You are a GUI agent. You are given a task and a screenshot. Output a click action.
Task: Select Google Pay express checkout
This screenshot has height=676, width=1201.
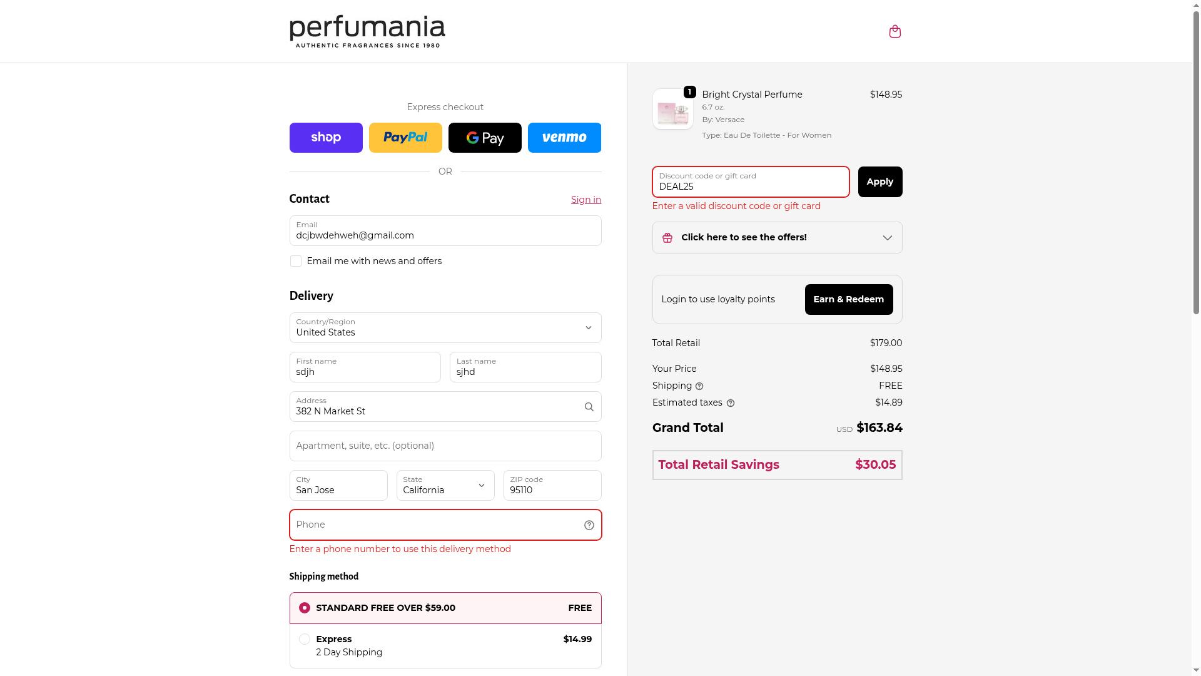coord(485,138)
